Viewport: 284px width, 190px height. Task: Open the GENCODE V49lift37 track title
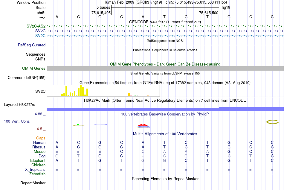click(165, 22)
